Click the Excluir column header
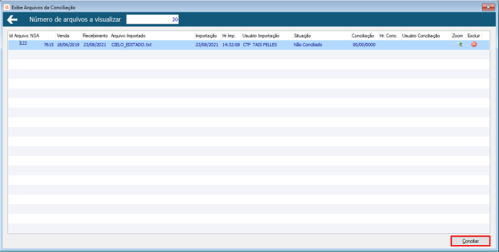This screenshot has height=252, width=499. pos(474,36)
